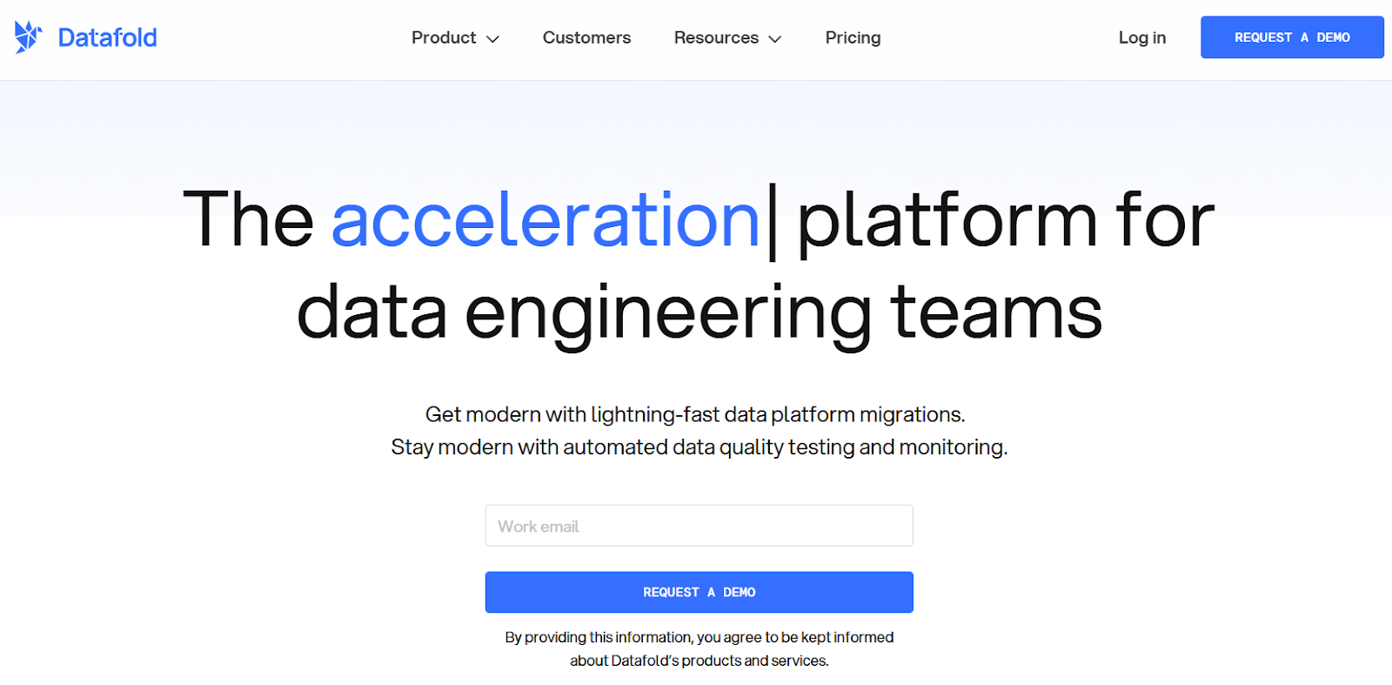
Task: Click the word 'acceleration' in the headline
Action: pyautogui.click(x=544, y=222)
